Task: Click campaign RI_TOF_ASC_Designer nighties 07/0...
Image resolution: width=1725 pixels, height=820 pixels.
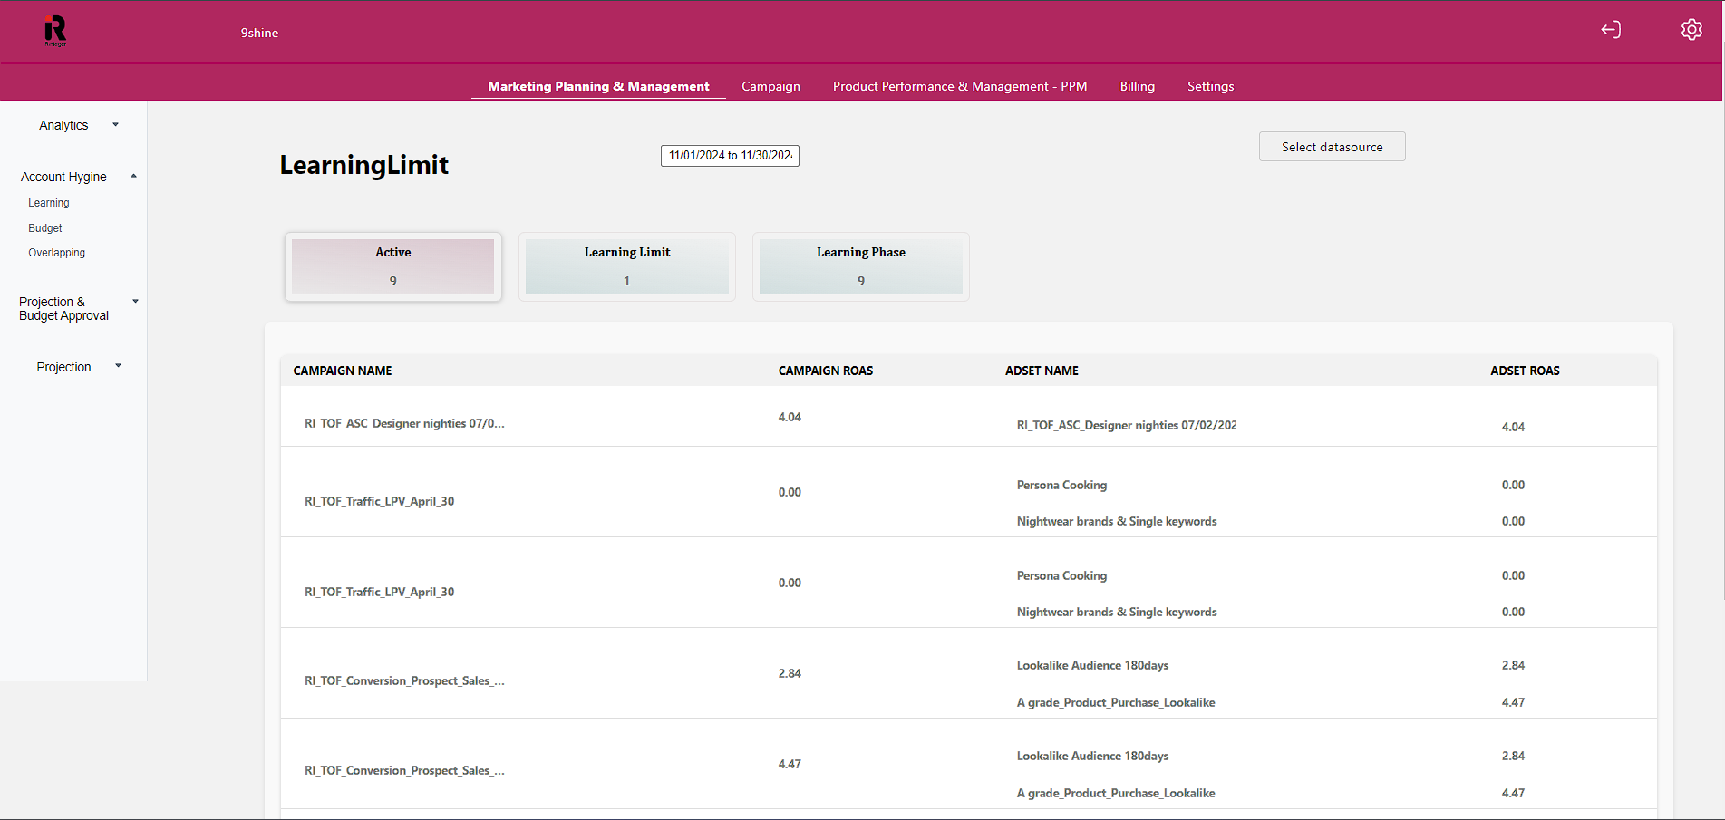Action: 404,423
